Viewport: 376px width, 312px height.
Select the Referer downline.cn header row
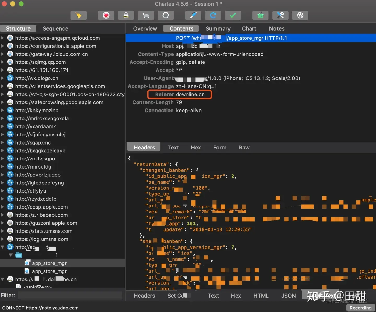coord(180,94)
